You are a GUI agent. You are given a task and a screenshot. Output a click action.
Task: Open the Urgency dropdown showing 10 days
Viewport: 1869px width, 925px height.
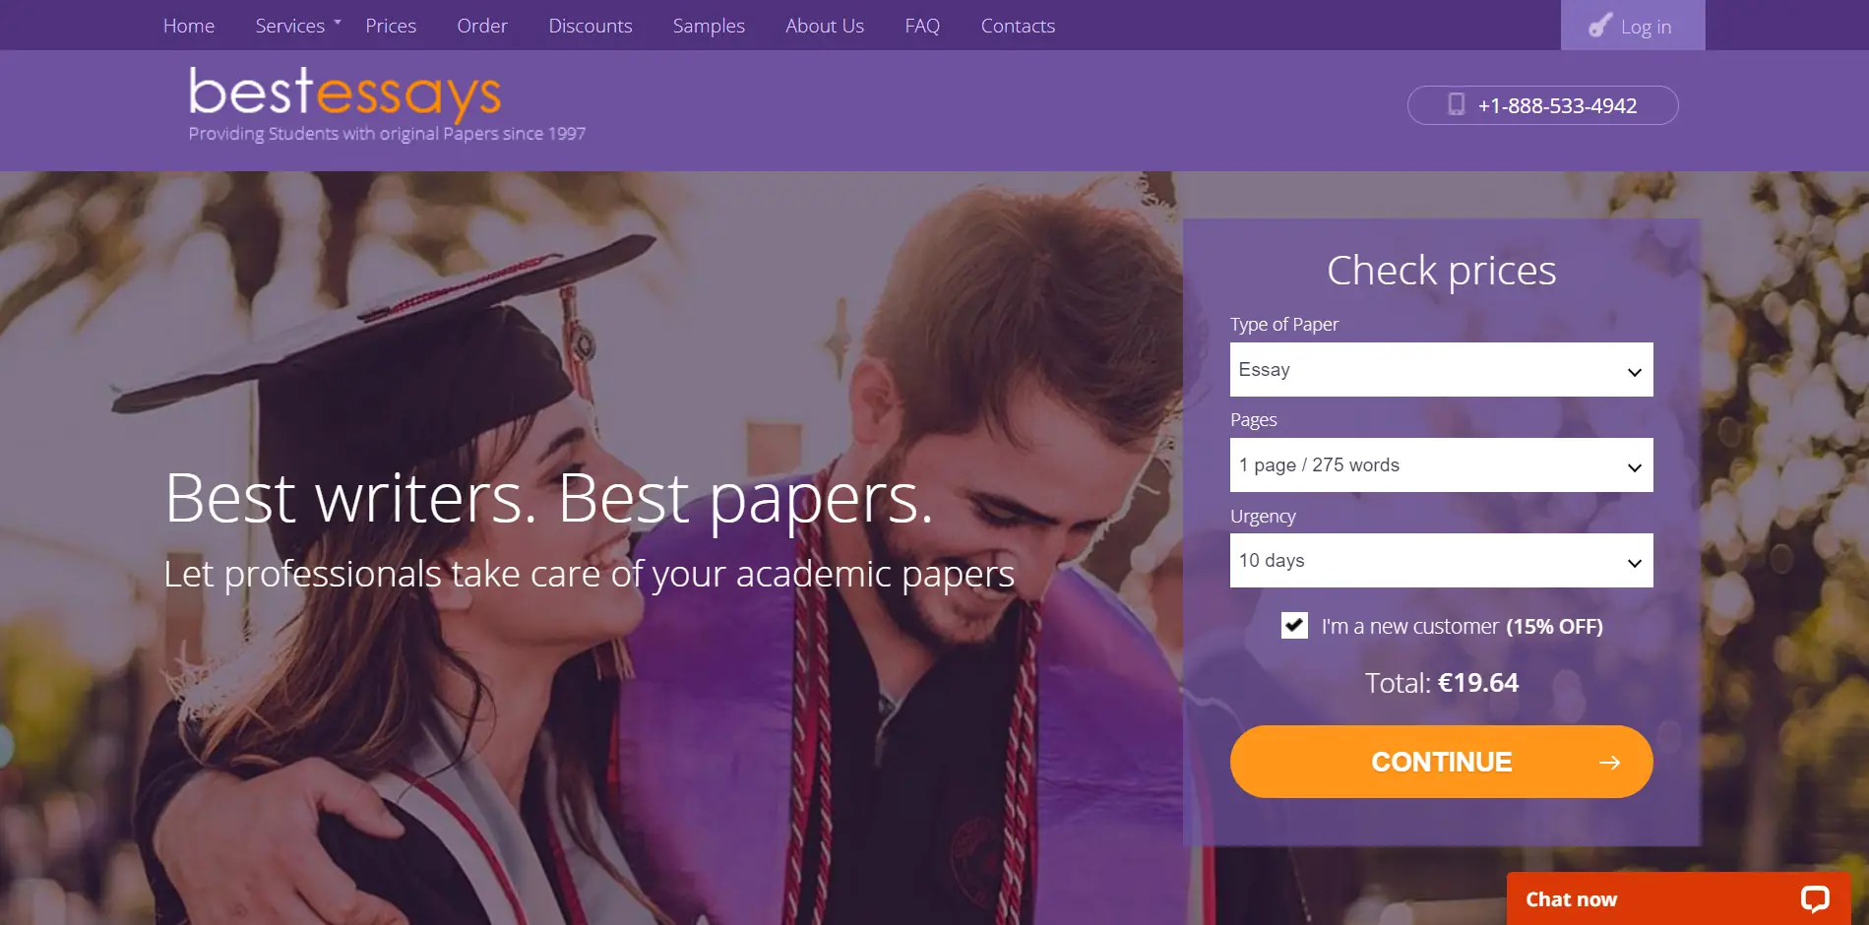[x=1441, y=561]
